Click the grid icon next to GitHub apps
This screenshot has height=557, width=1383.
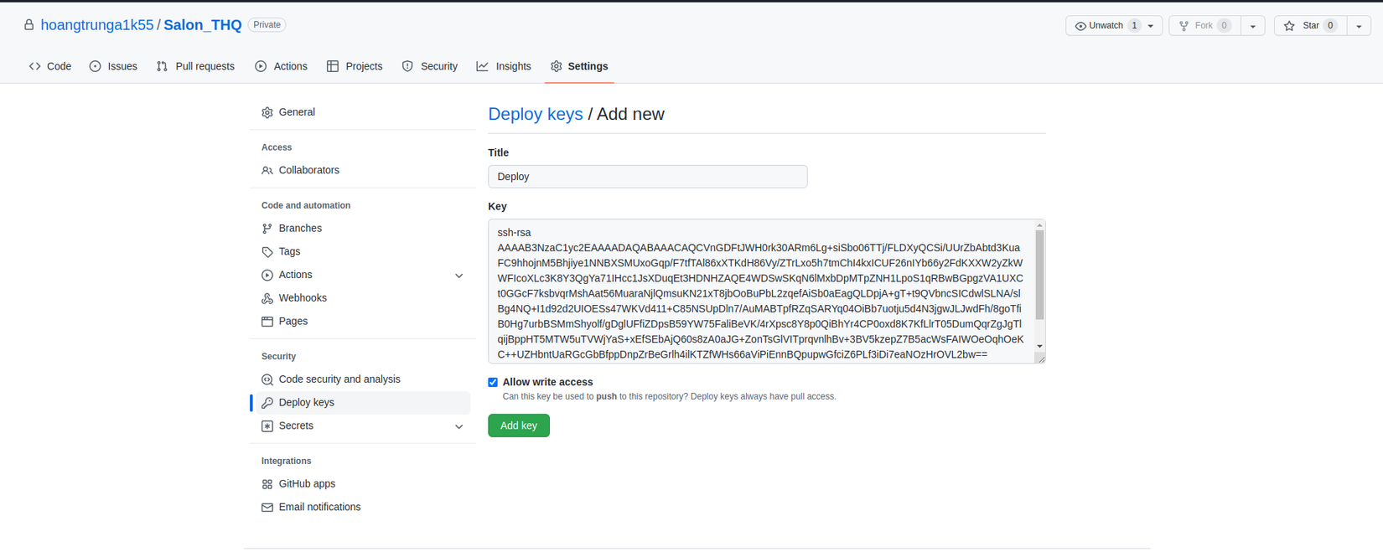267,484
